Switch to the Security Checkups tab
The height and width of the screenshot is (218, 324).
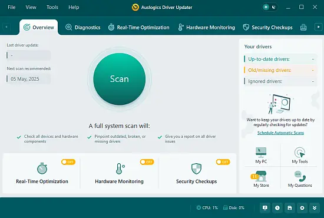pyautogui.click(x=267, y=27)
